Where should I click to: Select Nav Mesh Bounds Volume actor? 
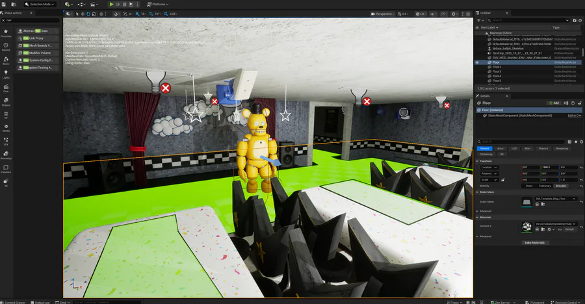click(x=37, y=45)
